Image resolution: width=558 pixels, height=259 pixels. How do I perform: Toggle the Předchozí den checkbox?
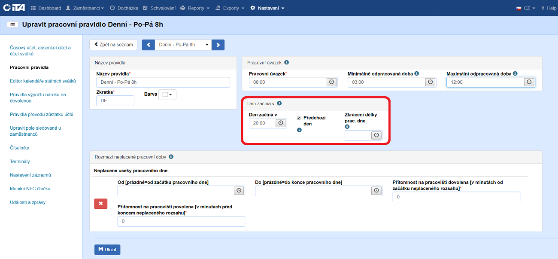pos(299,118)
